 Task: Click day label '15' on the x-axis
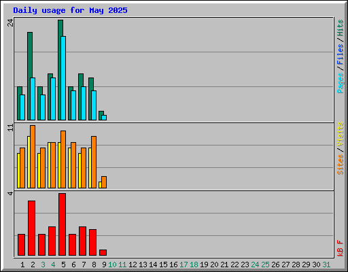(x=163, y=265)
